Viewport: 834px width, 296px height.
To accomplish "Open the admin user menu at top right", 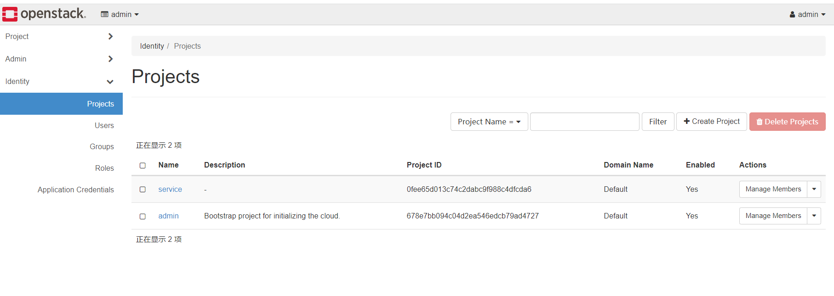I will (x=807, y=14).
